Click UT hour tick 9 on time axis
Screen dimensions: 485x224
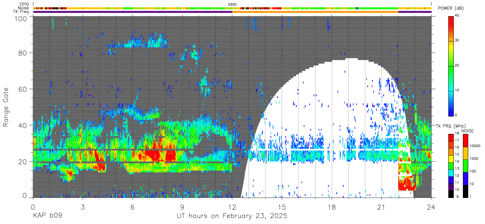coord(182,206)
